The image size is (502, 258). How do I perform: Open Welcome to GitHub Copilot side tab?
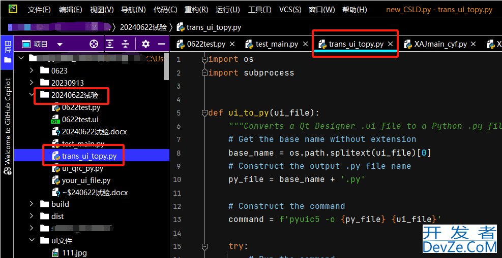click(7, 126)
